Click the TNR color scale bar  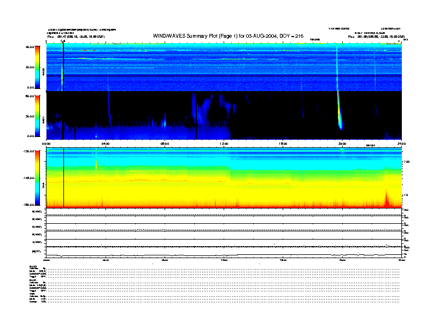37,178
